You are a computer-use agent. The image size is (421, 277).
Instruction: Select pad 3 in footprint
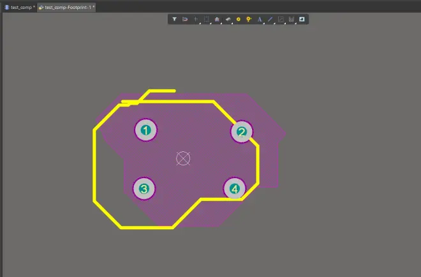[x=144, y=189]
